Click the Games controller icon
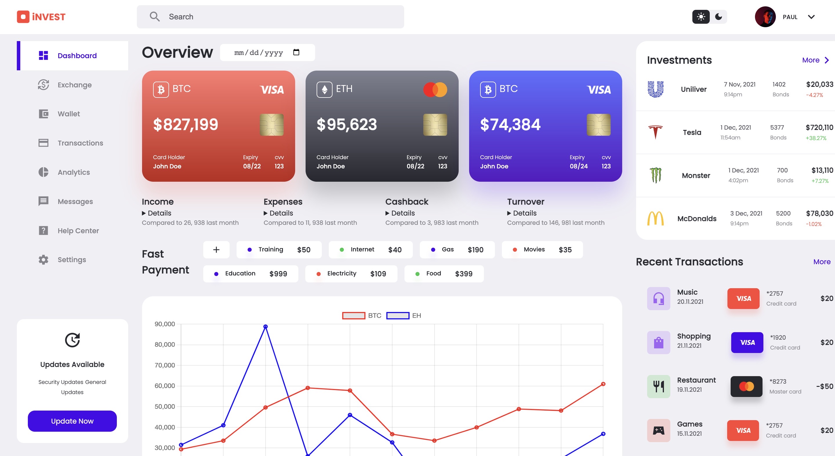 pos(658,430)
